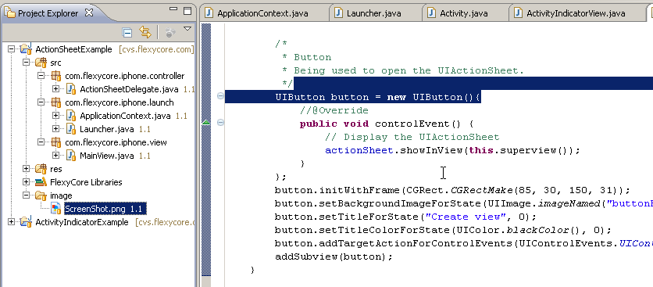Select ActionSheetDelegate.java in the tree
This screenshot has width=653, height=287.
pos(129,89)
